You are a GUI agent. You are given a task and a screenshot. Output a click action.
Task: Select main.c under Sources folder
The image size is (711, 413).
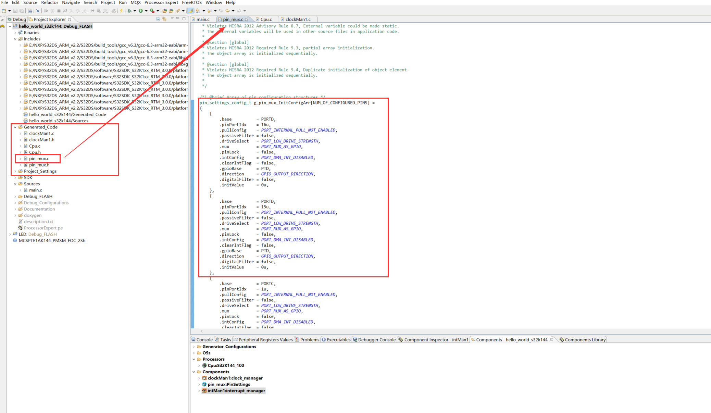tap(35, 190)
